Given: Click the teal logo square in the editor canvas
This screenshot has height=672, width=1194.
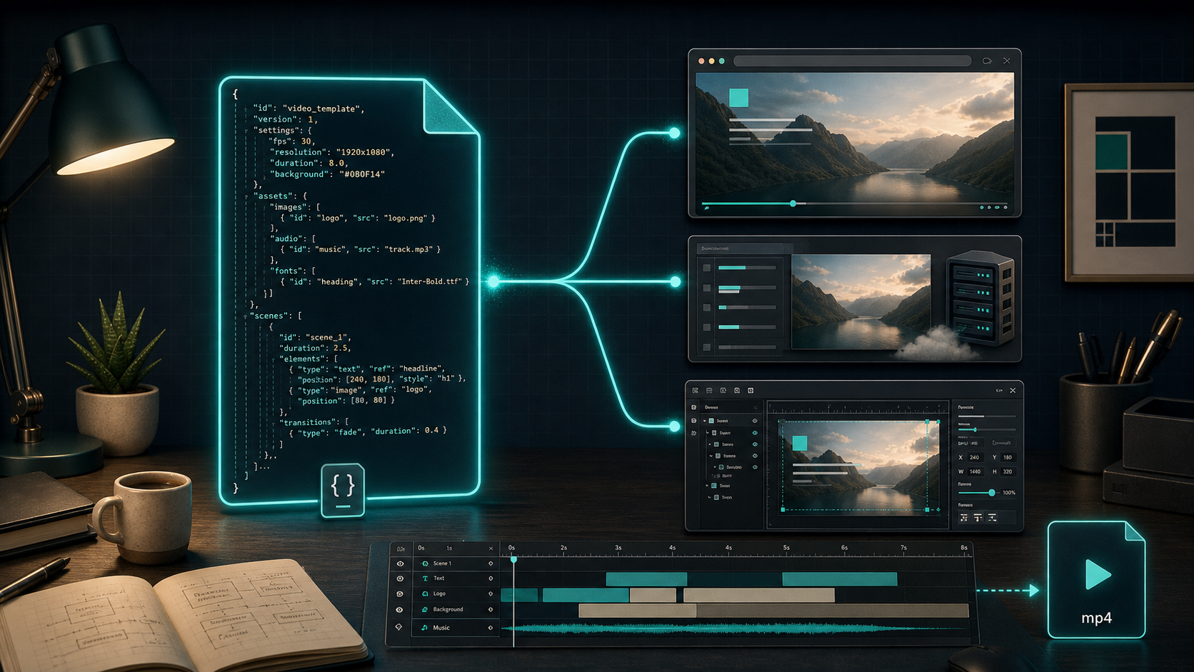Looking at the screenshot, I should (800, 443).
